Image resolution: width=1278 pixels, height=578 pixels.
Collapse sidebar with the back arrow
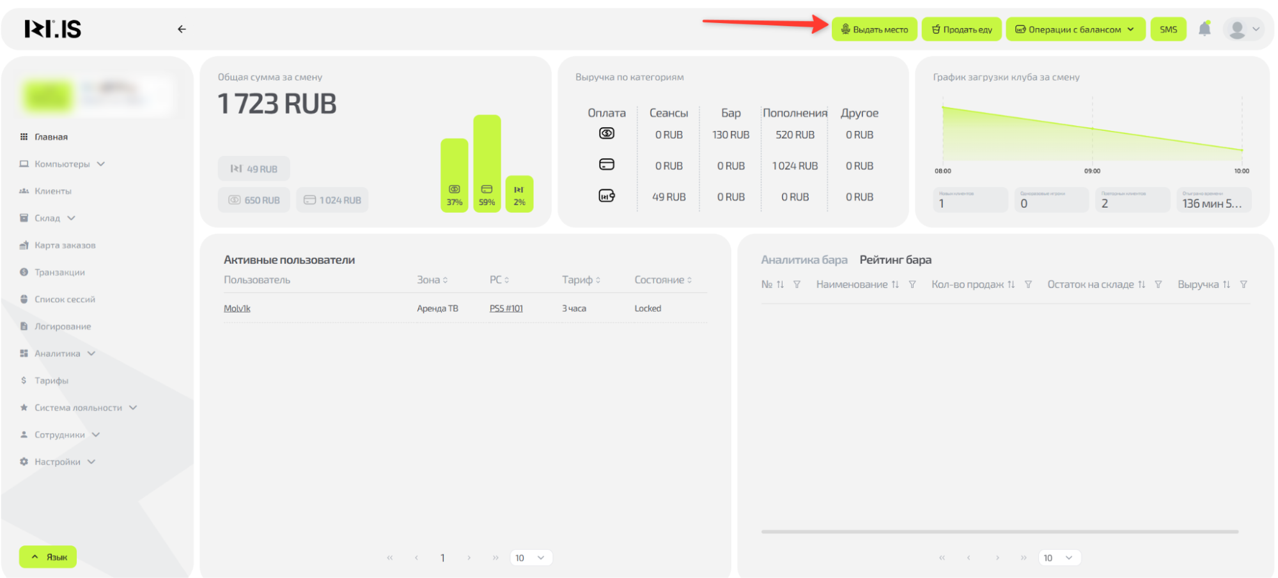coord(182,29)
